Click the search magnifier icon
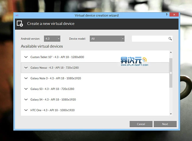 [170, 39]
